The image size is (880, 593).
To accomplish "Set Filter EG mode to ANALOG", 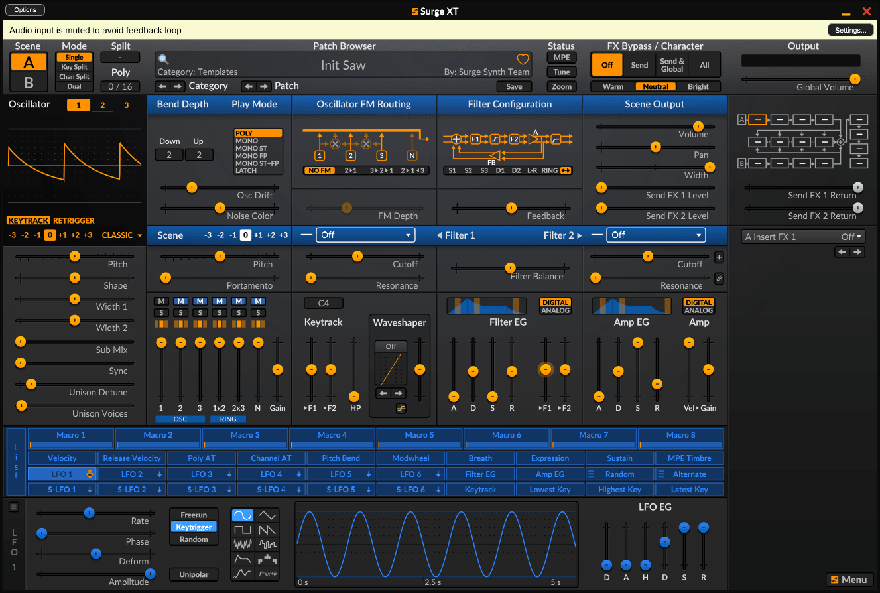I will click(x=555, y=310).
